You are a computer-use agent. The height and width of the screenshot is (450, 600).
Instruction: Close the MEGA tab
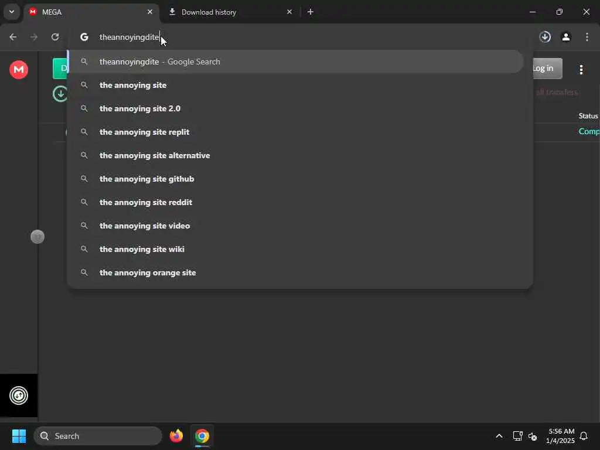coord(150,12)
